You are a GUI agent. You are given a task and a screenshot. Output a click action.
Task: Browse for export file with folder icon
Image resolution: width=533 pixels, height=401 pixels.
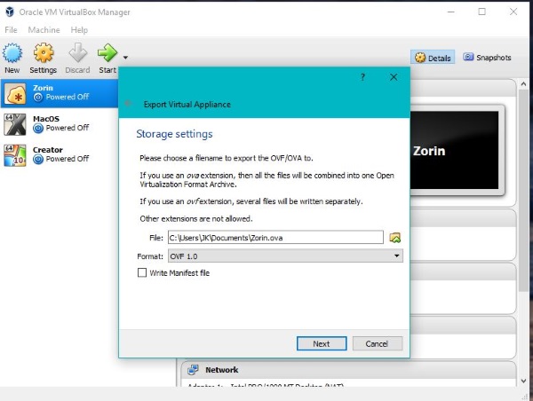[x=395, y=238]
